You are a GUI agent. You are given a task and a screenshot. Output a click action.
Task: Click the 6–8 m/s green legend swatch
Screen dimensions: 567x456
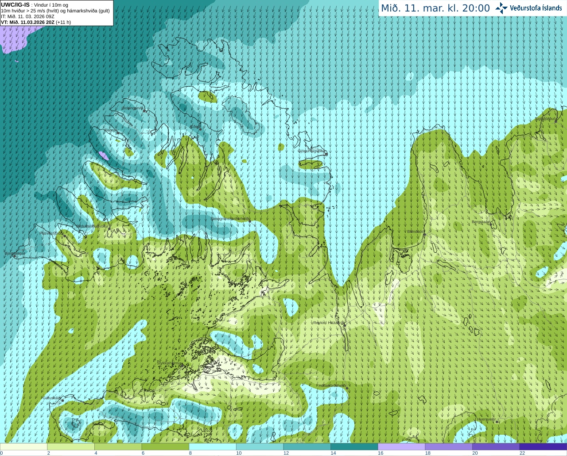[165, 447]
